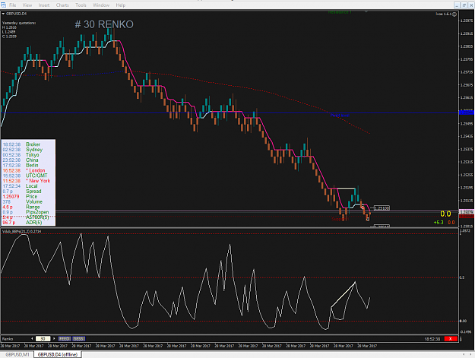Click the yellow 0.0 profit readout
This screenshot has height=358, width=475.
445,214
